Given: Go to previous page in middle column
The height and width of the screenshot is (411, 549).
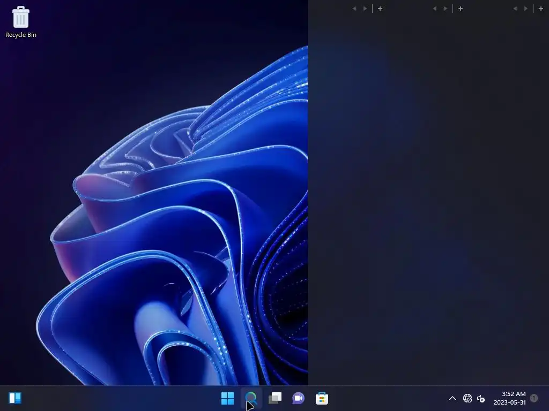Looking at the screenshot, I should (x=434, y=9).
